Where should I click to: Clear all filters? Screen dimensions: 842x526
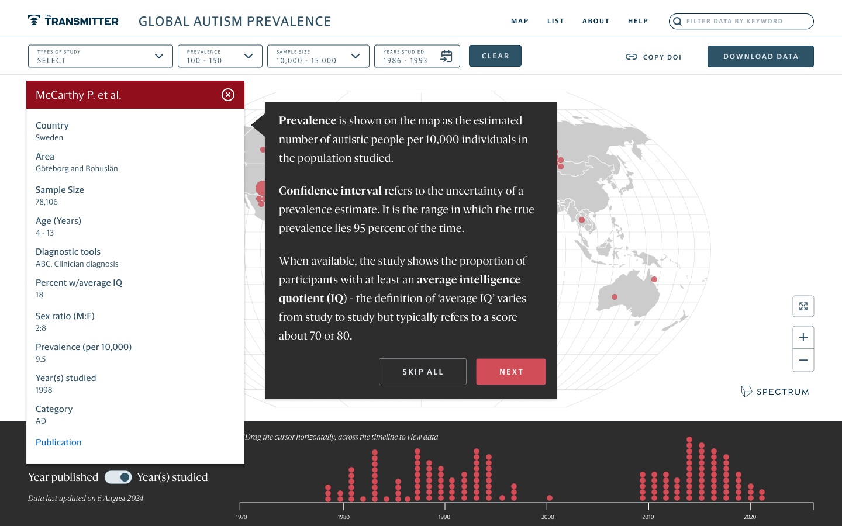495,56
